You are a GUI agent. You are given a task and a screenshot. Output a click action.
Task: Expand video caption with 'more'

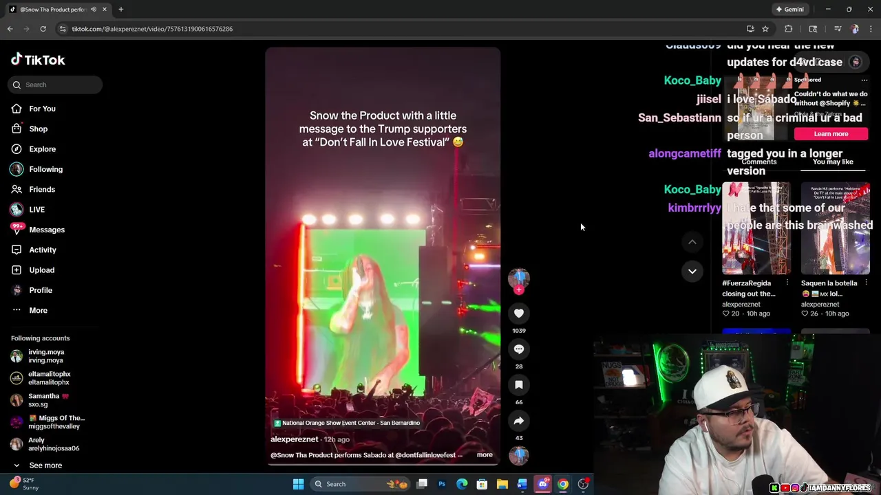point(485,454)
